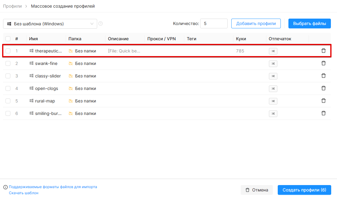The width and height of the screenshot is (337, 200).
Task: Toggle the select-all header checkbox
Action: coord(8,39)
